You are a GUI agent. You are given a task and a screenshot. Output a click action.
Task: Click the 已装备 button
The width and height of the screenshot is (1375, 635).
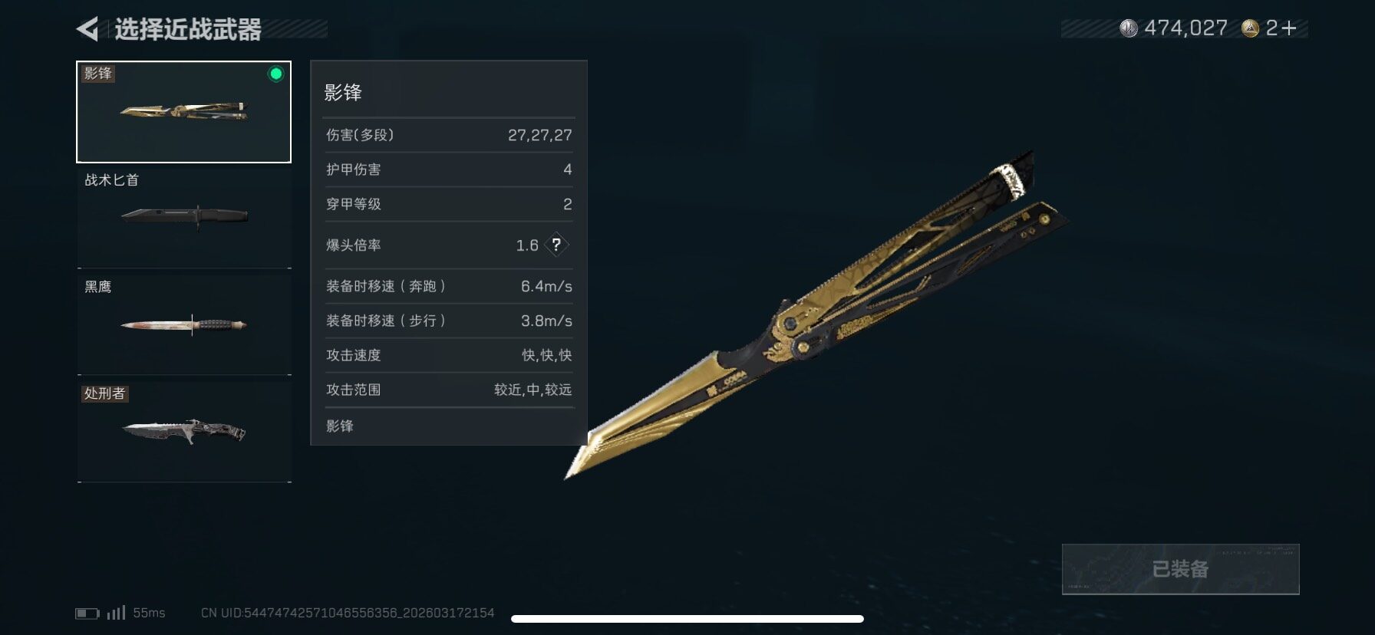pos(1180,569)
